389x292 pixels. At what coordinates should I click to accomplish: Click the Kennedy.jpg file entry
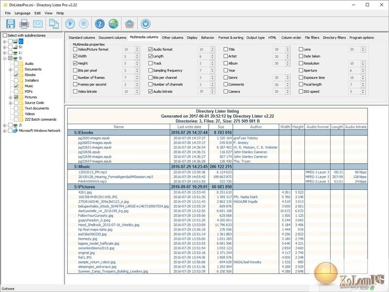tap(88, 239)
